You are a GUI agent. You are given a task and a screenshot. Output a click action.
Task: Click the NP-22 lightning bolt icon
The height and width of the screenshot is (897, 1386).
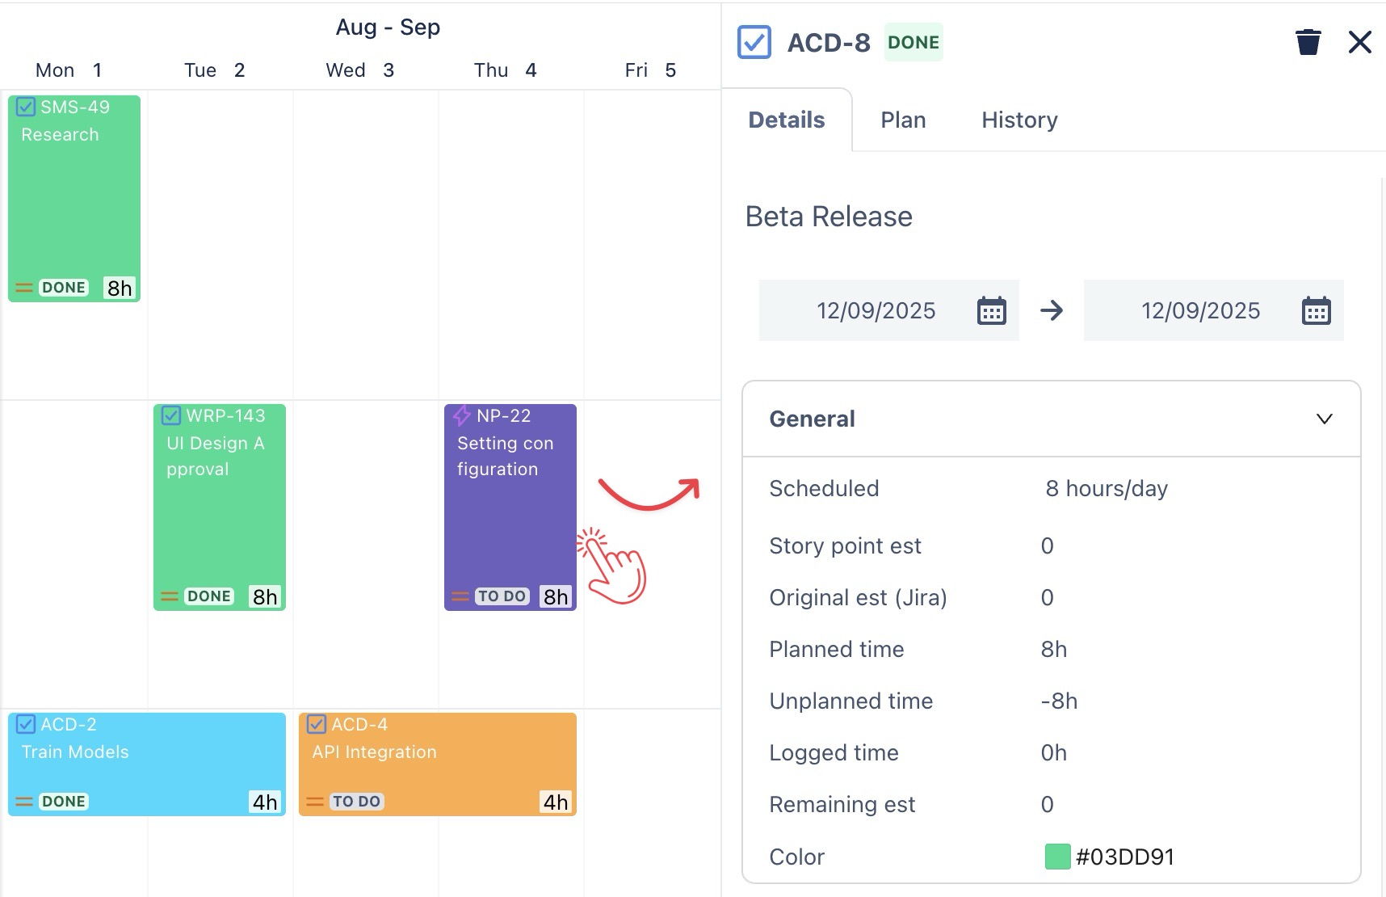462,416
